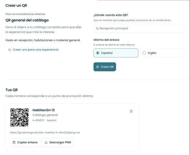Click the empty radio circle next to Inglés

[144, 53]
